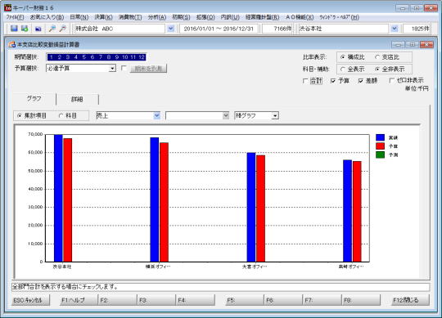Expand the company name 株式会社 ABC dropdown
Viewport: 442px width, 318px height.
click(170, 29)
